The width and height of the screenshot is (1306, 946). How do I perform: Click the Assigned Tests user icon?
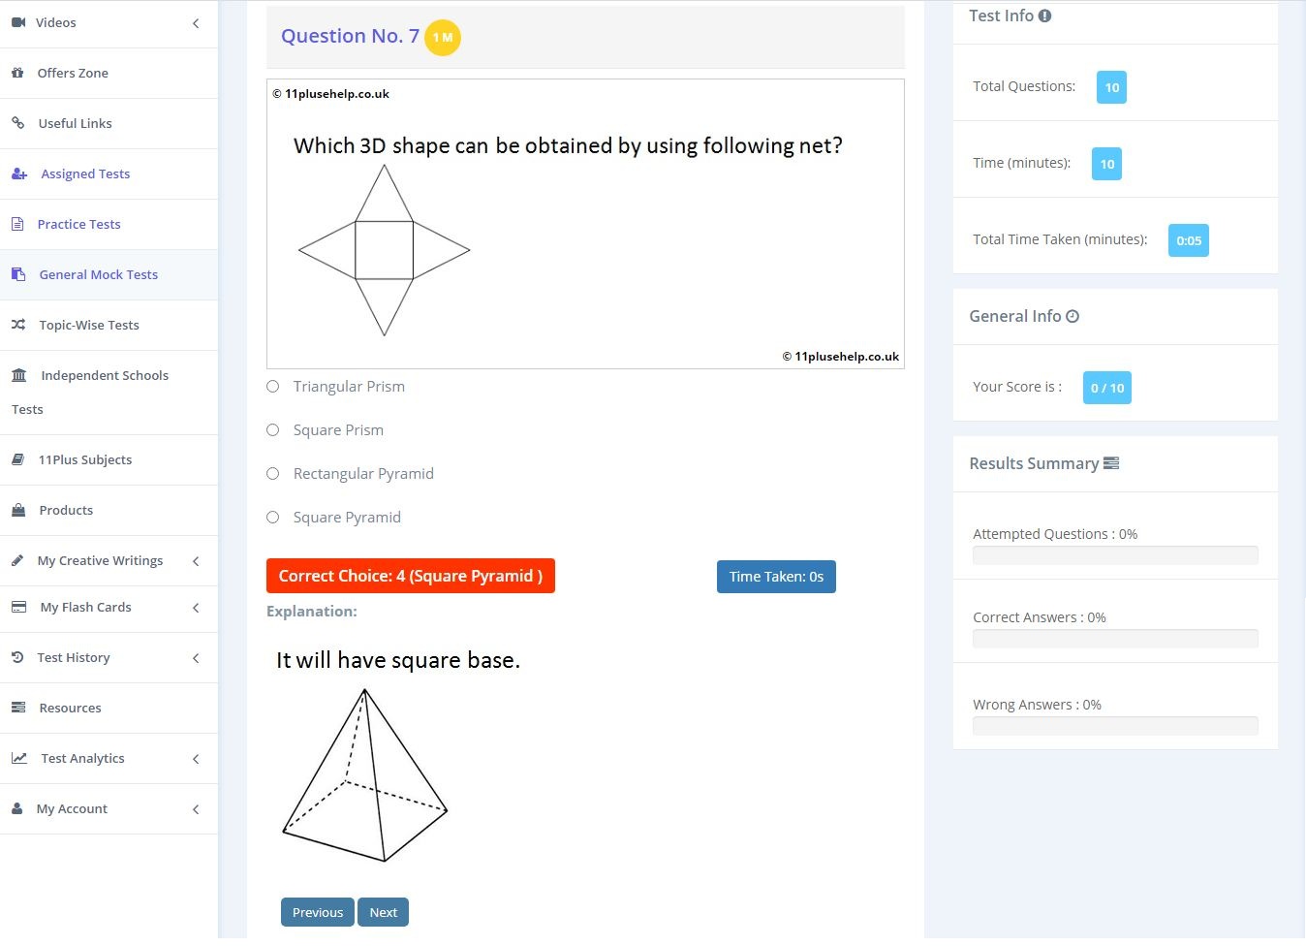point(19,174)
